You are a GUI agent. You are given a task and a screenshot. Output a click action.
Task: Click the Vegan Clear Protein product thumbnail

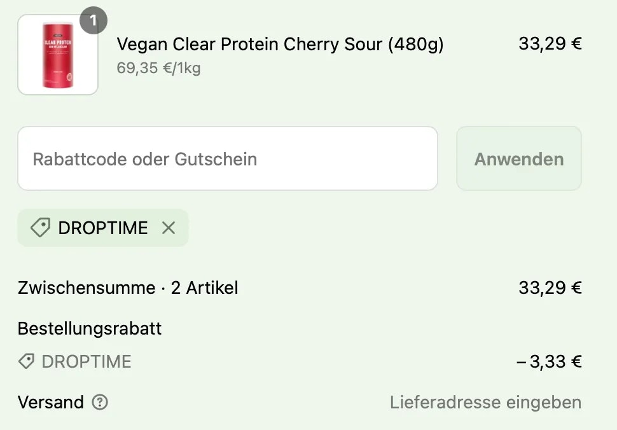click(58, 55)
